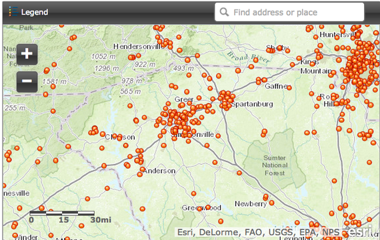This screenshot has width=380, height=240.
Task: Focus the Find address or place field
Action: [289, 12]
